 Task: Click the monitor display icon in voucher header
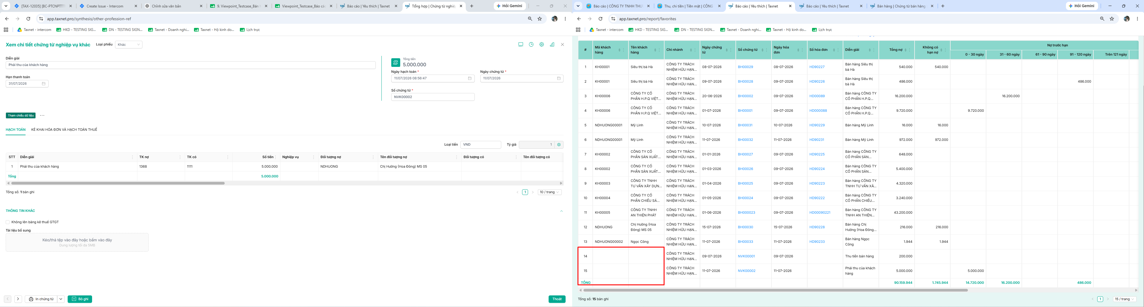(521, 44)
